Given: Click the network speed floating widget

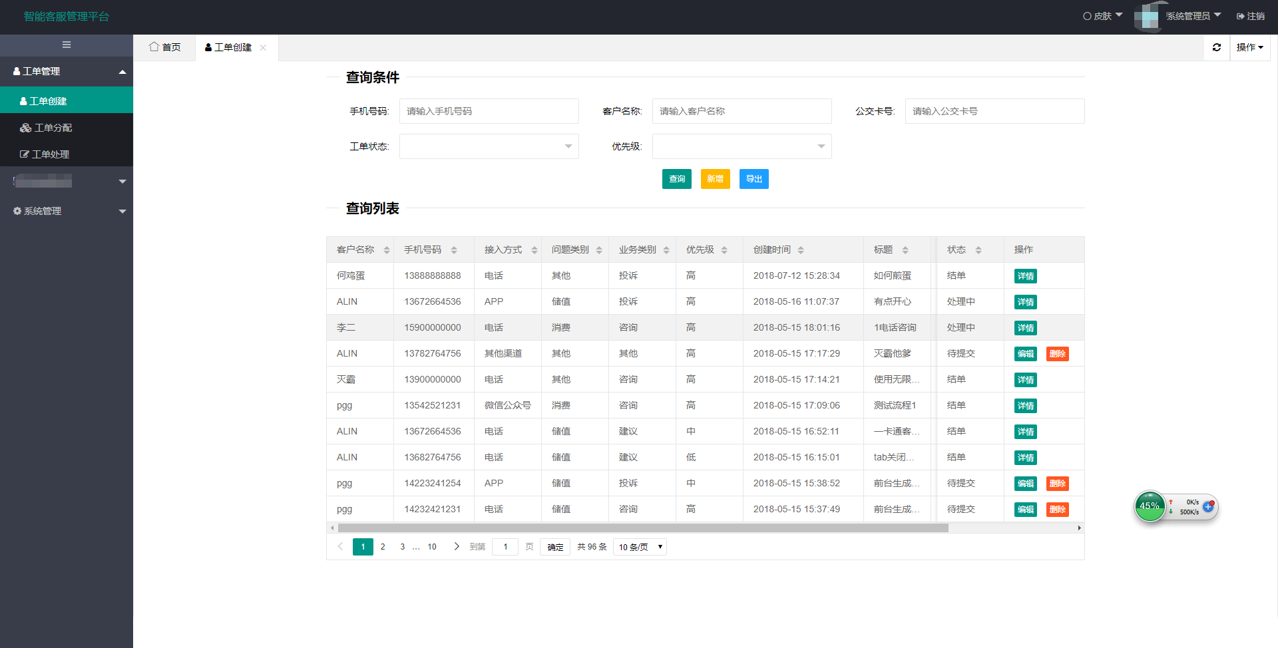Looking at the screenshot, I should (1175, 507).
